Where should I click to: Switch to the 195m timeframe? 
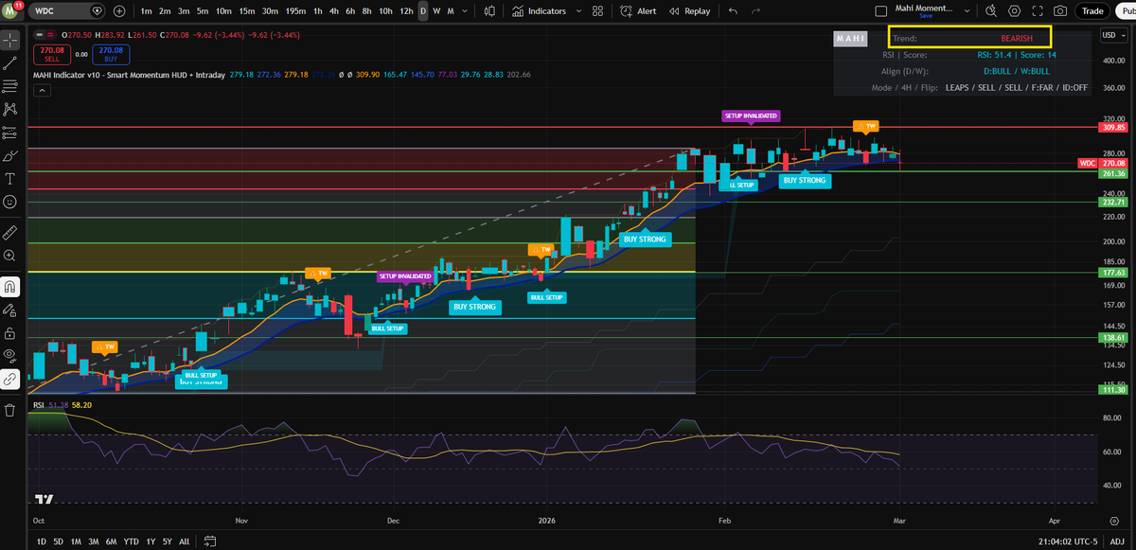tap(295, 11)
